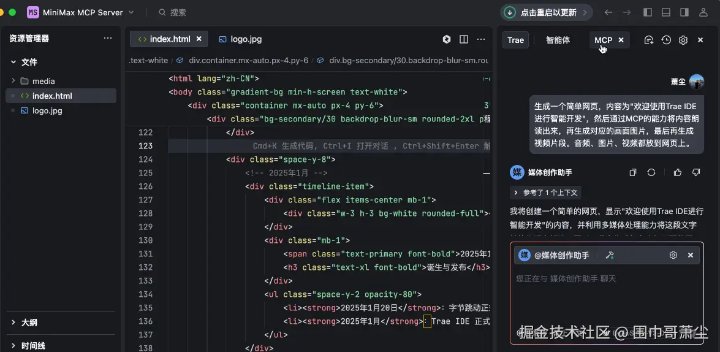Image resolution: width=720 pixels, height=352 pixels.
Task: Open the AI panel settings gear
Action: [683, 40]
